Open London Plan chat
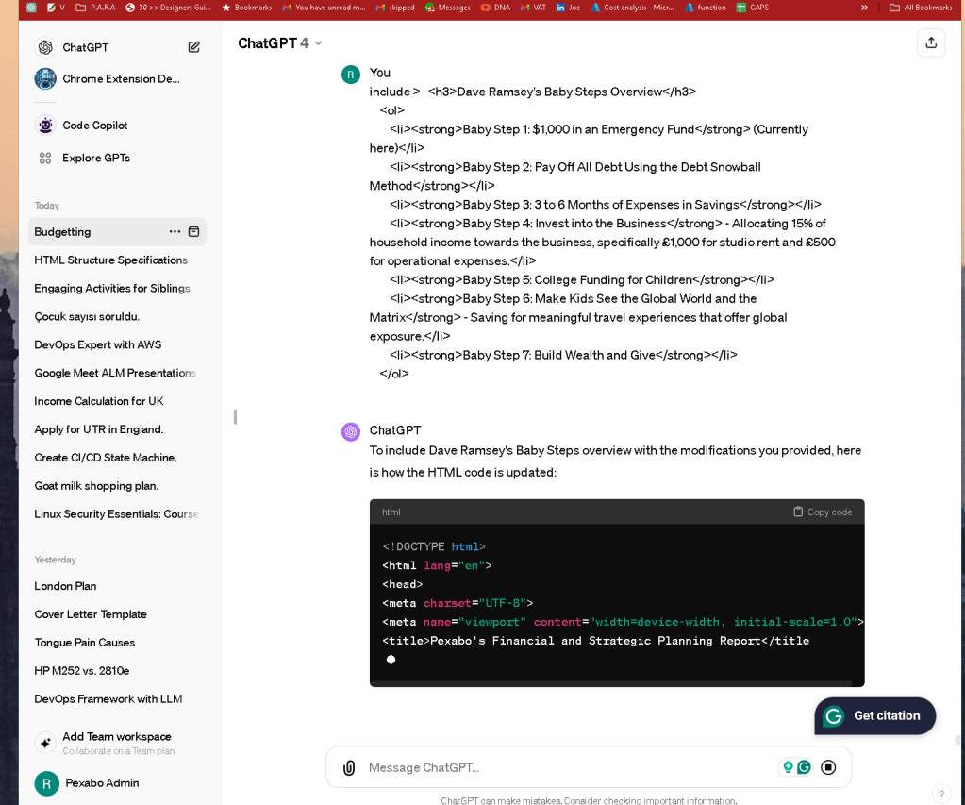The image size is (965, 805). point(117,586)
